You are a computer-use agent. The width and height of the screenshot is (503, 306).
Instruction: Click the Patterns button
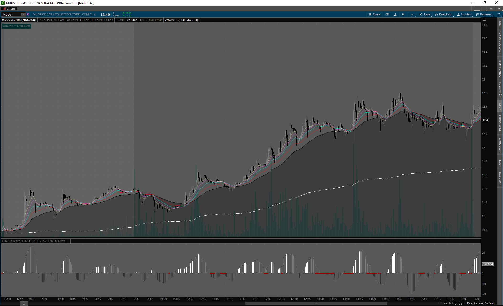(484, 14)
